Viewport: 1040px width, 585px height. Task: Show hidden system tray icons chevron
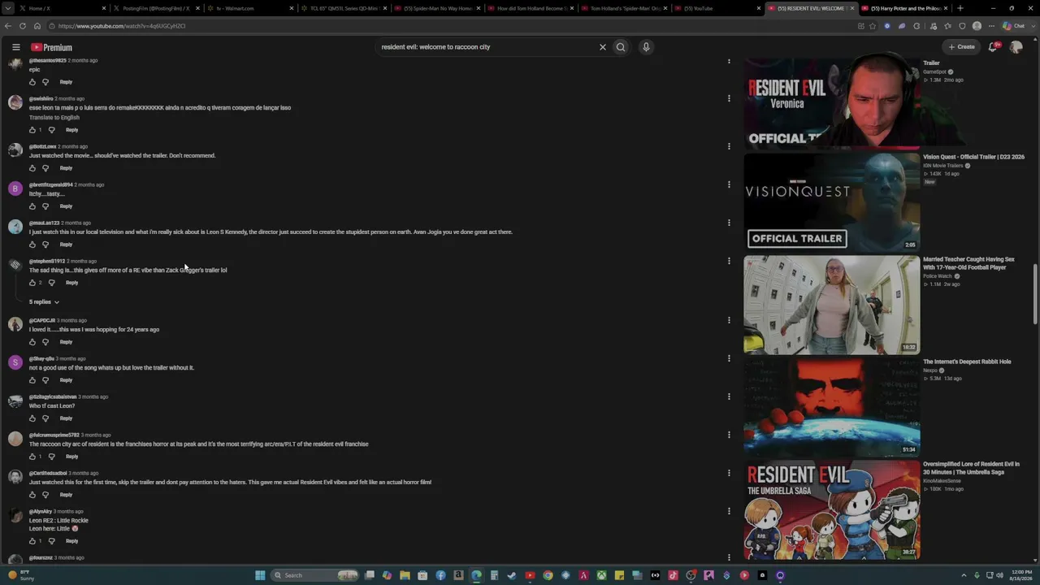(964, 575)
